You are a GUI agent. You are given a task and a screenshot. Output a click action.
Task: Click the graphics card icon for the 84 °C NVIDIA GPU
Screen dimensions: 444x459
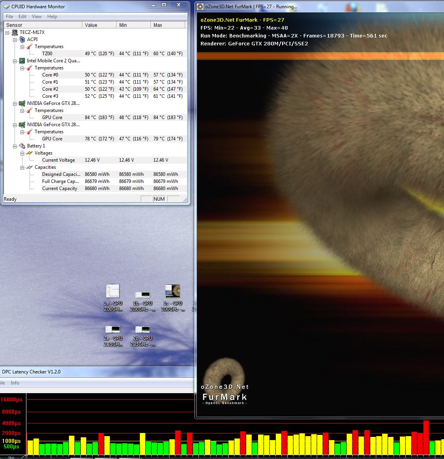click(x=22, y=103)
